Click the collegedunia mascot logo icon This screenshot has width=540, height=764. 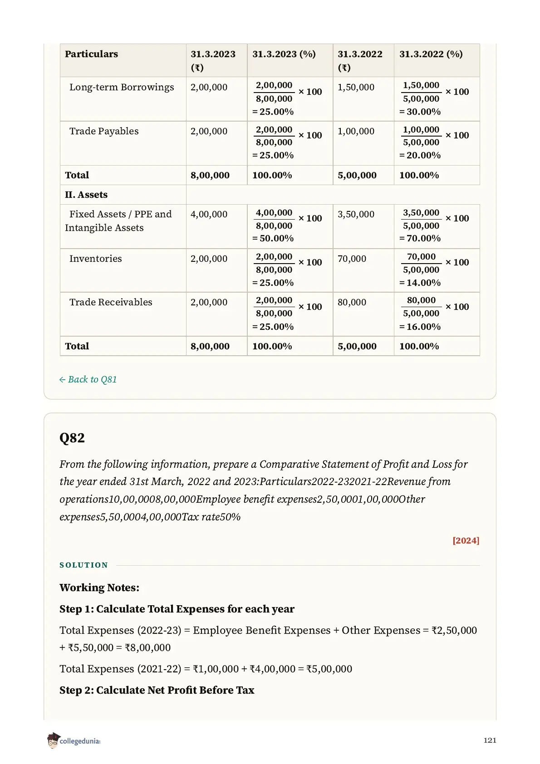click(53, 740)
